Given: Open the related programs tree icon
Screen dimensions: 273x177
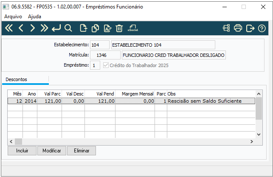Looking at the screenshot, I should 226,28.
